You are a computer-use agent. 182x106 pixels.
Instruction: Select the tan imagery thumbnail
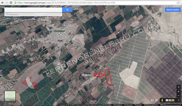pos(170,100)
